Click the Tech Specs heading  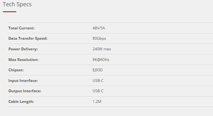coord(17,4)
